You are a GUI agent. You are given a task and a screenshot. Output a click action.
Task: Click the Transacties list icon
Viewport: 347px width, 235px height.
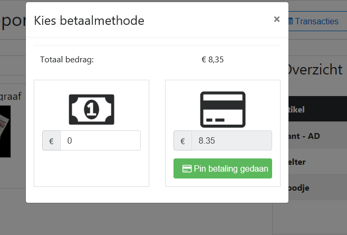click(291, 21)
